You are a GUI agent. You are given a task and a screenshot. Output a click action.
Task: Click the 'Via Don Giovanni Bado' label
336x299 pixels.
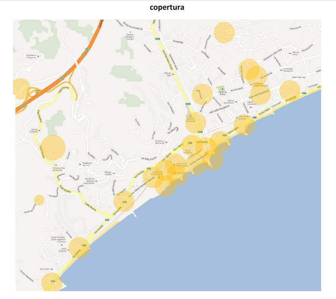199,159
